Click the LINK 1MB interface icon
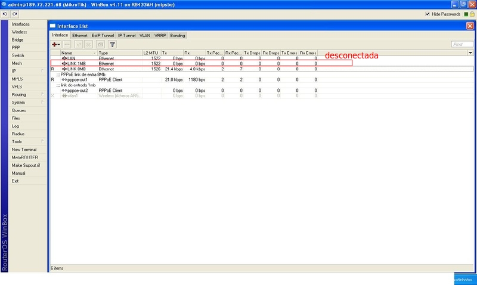 (x=64, y=64)
